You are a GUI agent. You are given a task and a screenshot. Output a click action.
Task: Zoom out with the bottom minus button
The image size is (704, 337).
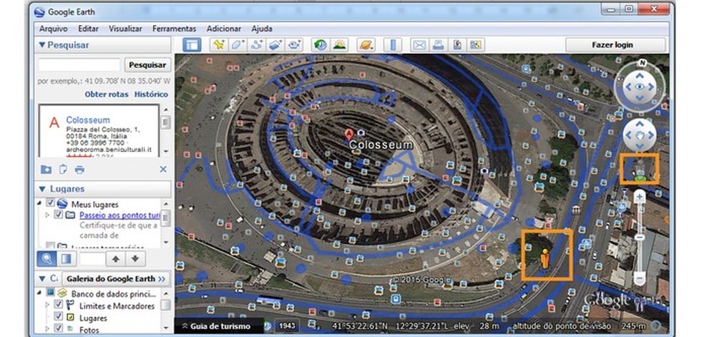tap(640, 278)
